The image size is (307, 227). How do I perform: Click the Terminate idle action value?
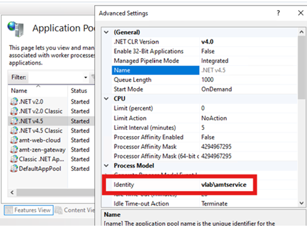214,203
